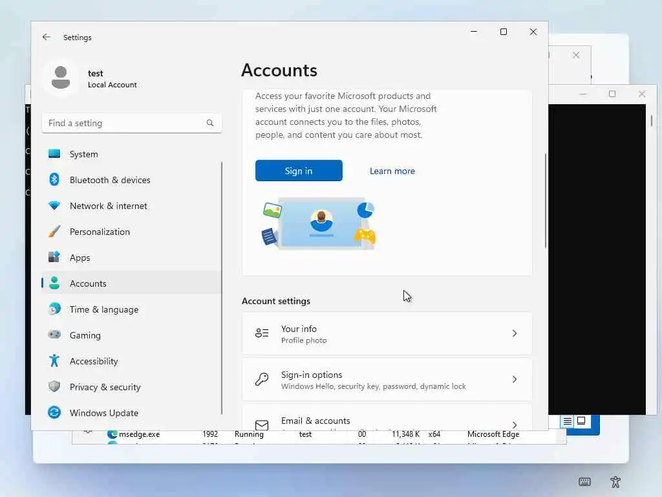Open the Sign-in options card

(387, 379)
